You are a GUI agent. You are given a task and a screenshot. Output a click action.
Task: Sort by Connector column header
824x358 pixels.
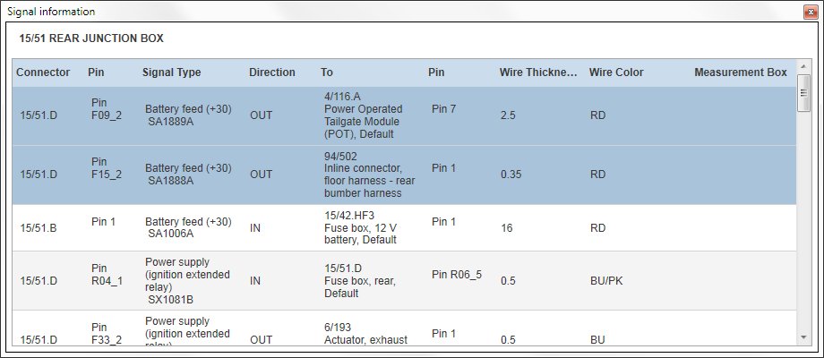click(x=43, y=72)
